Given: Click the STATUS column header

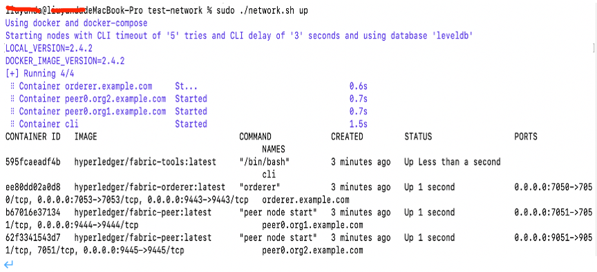Looking at the screenshot, I should tap(418, 137).
